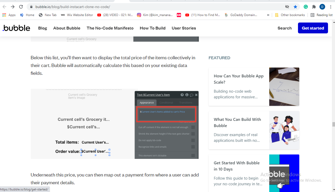This screenshot has height=192, width=335.
Task: Open the Wix Website Editor bookmark
Action: point(77,15)
